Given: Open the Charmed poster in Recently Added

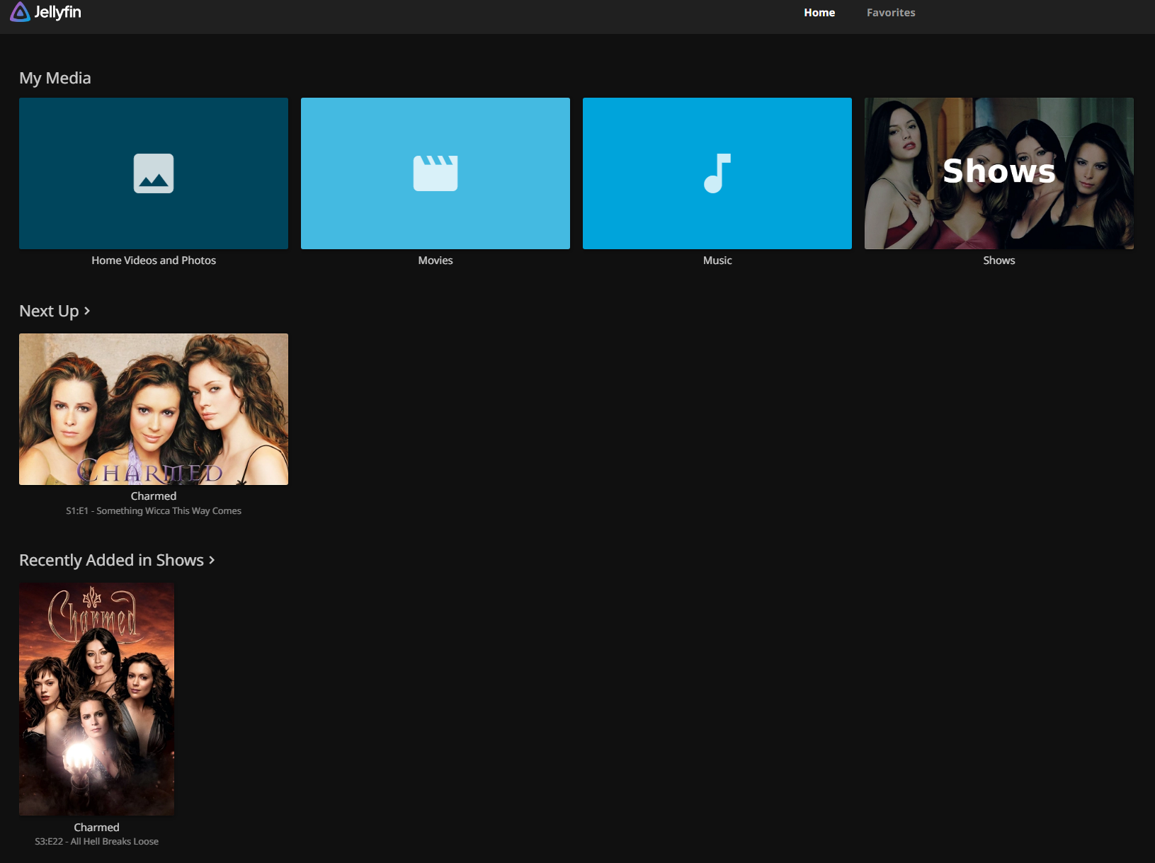Looking at the screenshot, I should (96, 699).
